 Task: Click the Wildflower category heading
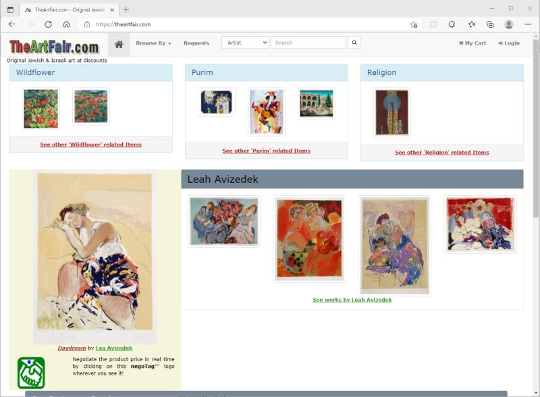point(36,72)
